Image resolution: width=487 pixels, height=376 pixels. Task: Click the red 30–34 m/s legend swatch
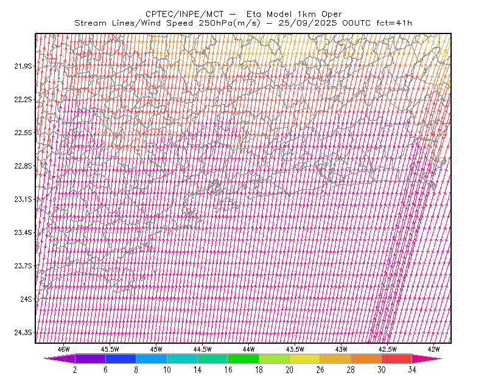[x=397, y=358]
